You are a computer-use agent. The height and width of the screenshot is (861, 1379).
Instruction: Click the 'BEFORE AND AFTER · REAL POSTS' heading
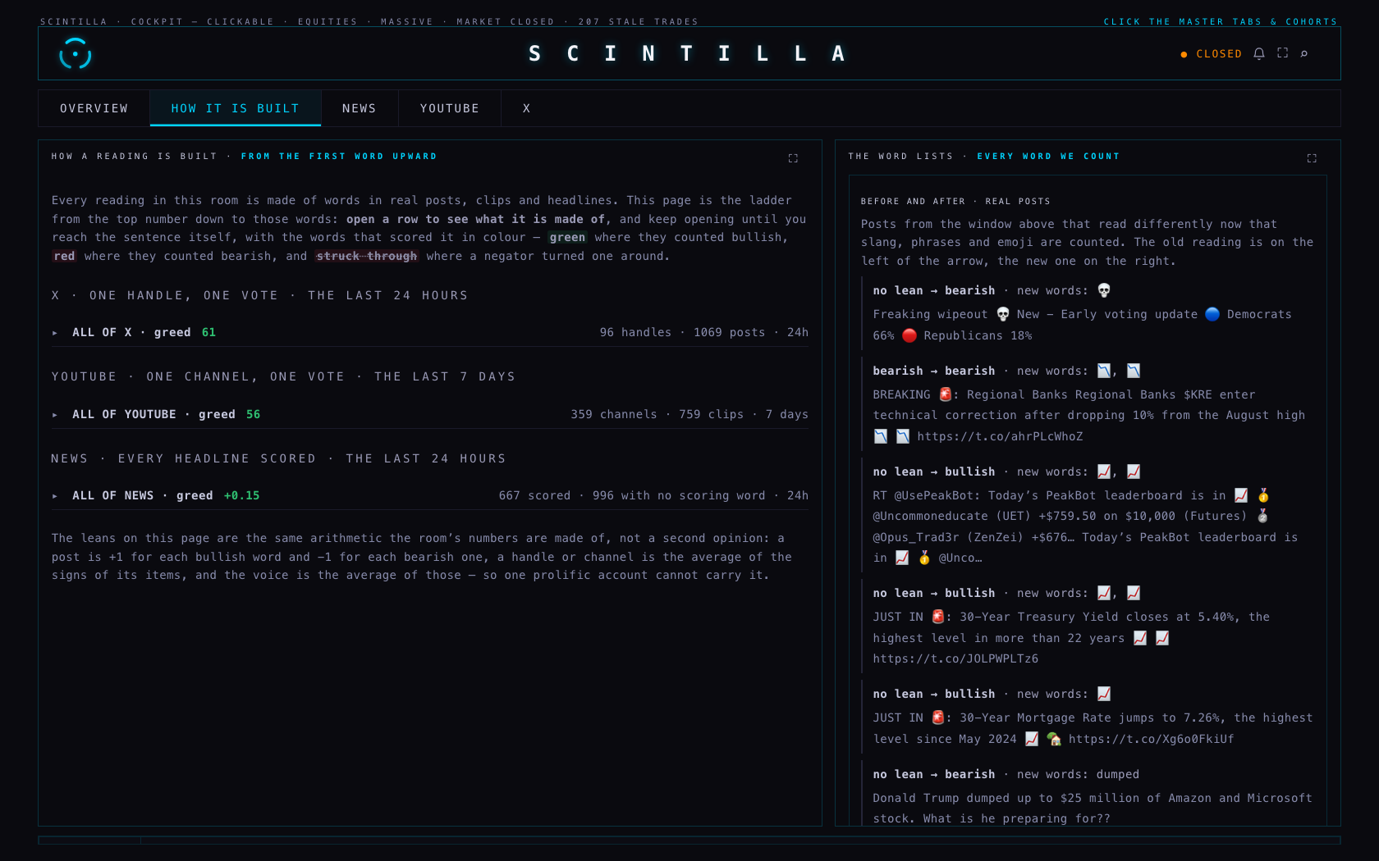[x=955, y=201]
